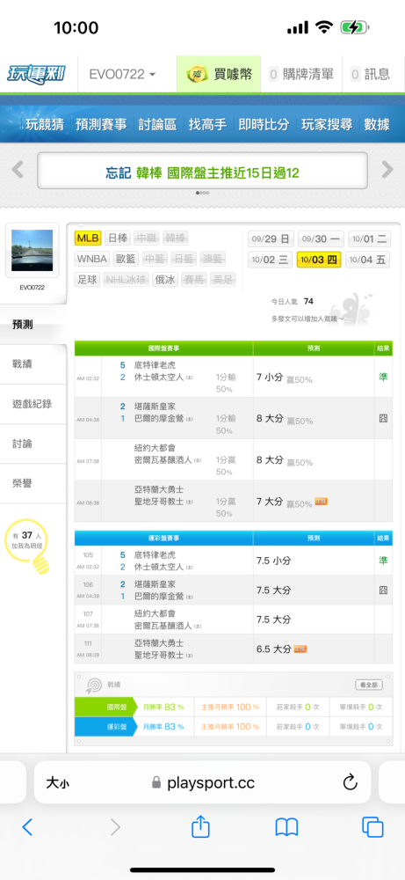Open the 購牌清單 purchase list
405x880 pixels.
click(300, 74)
